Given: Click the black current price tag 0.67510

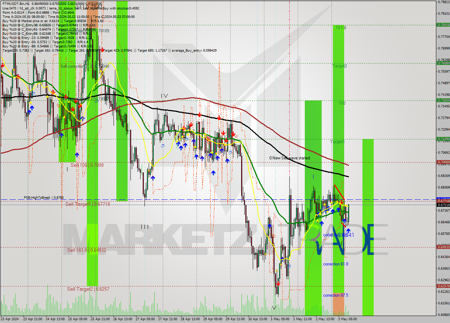Looking at the screenshot, I should (x=443, y=205).
